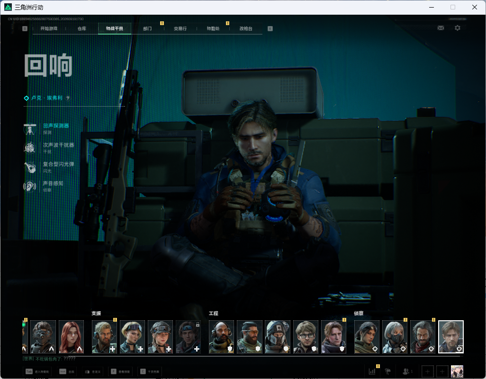Click the mouse-icon hint in bottom bar
The width and height of the screenshot is (486, 379).
click(92, 371)
